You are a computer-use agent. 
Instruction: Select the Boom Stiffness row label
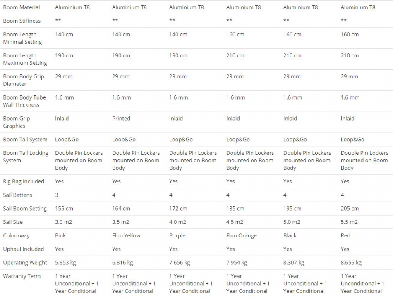22,21
